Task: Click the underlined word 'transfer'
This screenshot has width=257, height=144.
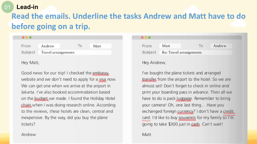Action: (149, 79)
